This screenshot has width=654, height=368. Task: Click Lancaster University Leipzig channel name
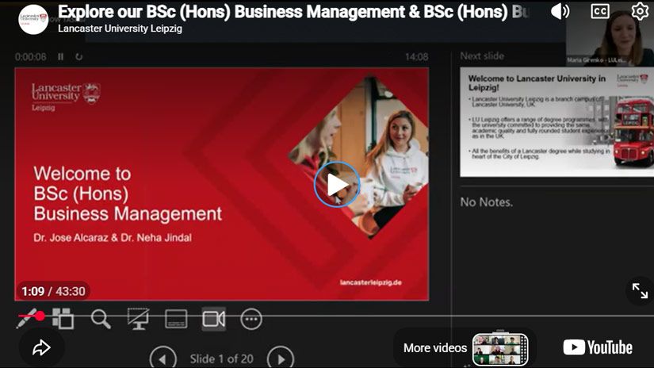[120, 29]
